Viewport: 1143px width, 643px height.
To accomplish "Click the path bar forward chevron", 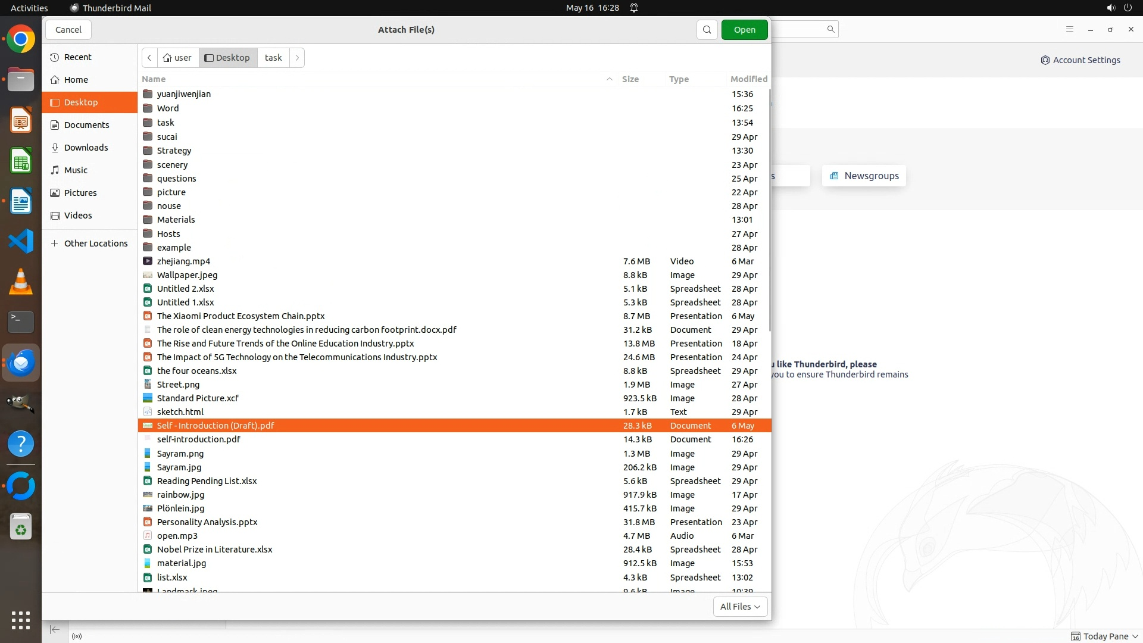I will (x=297, y=58).
